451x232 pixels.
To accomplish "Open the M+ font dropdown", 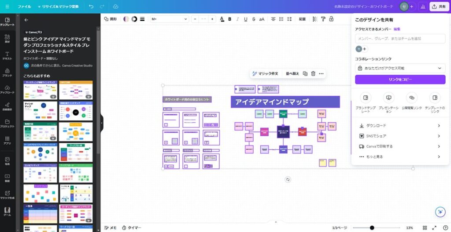I will click(170, 19).
